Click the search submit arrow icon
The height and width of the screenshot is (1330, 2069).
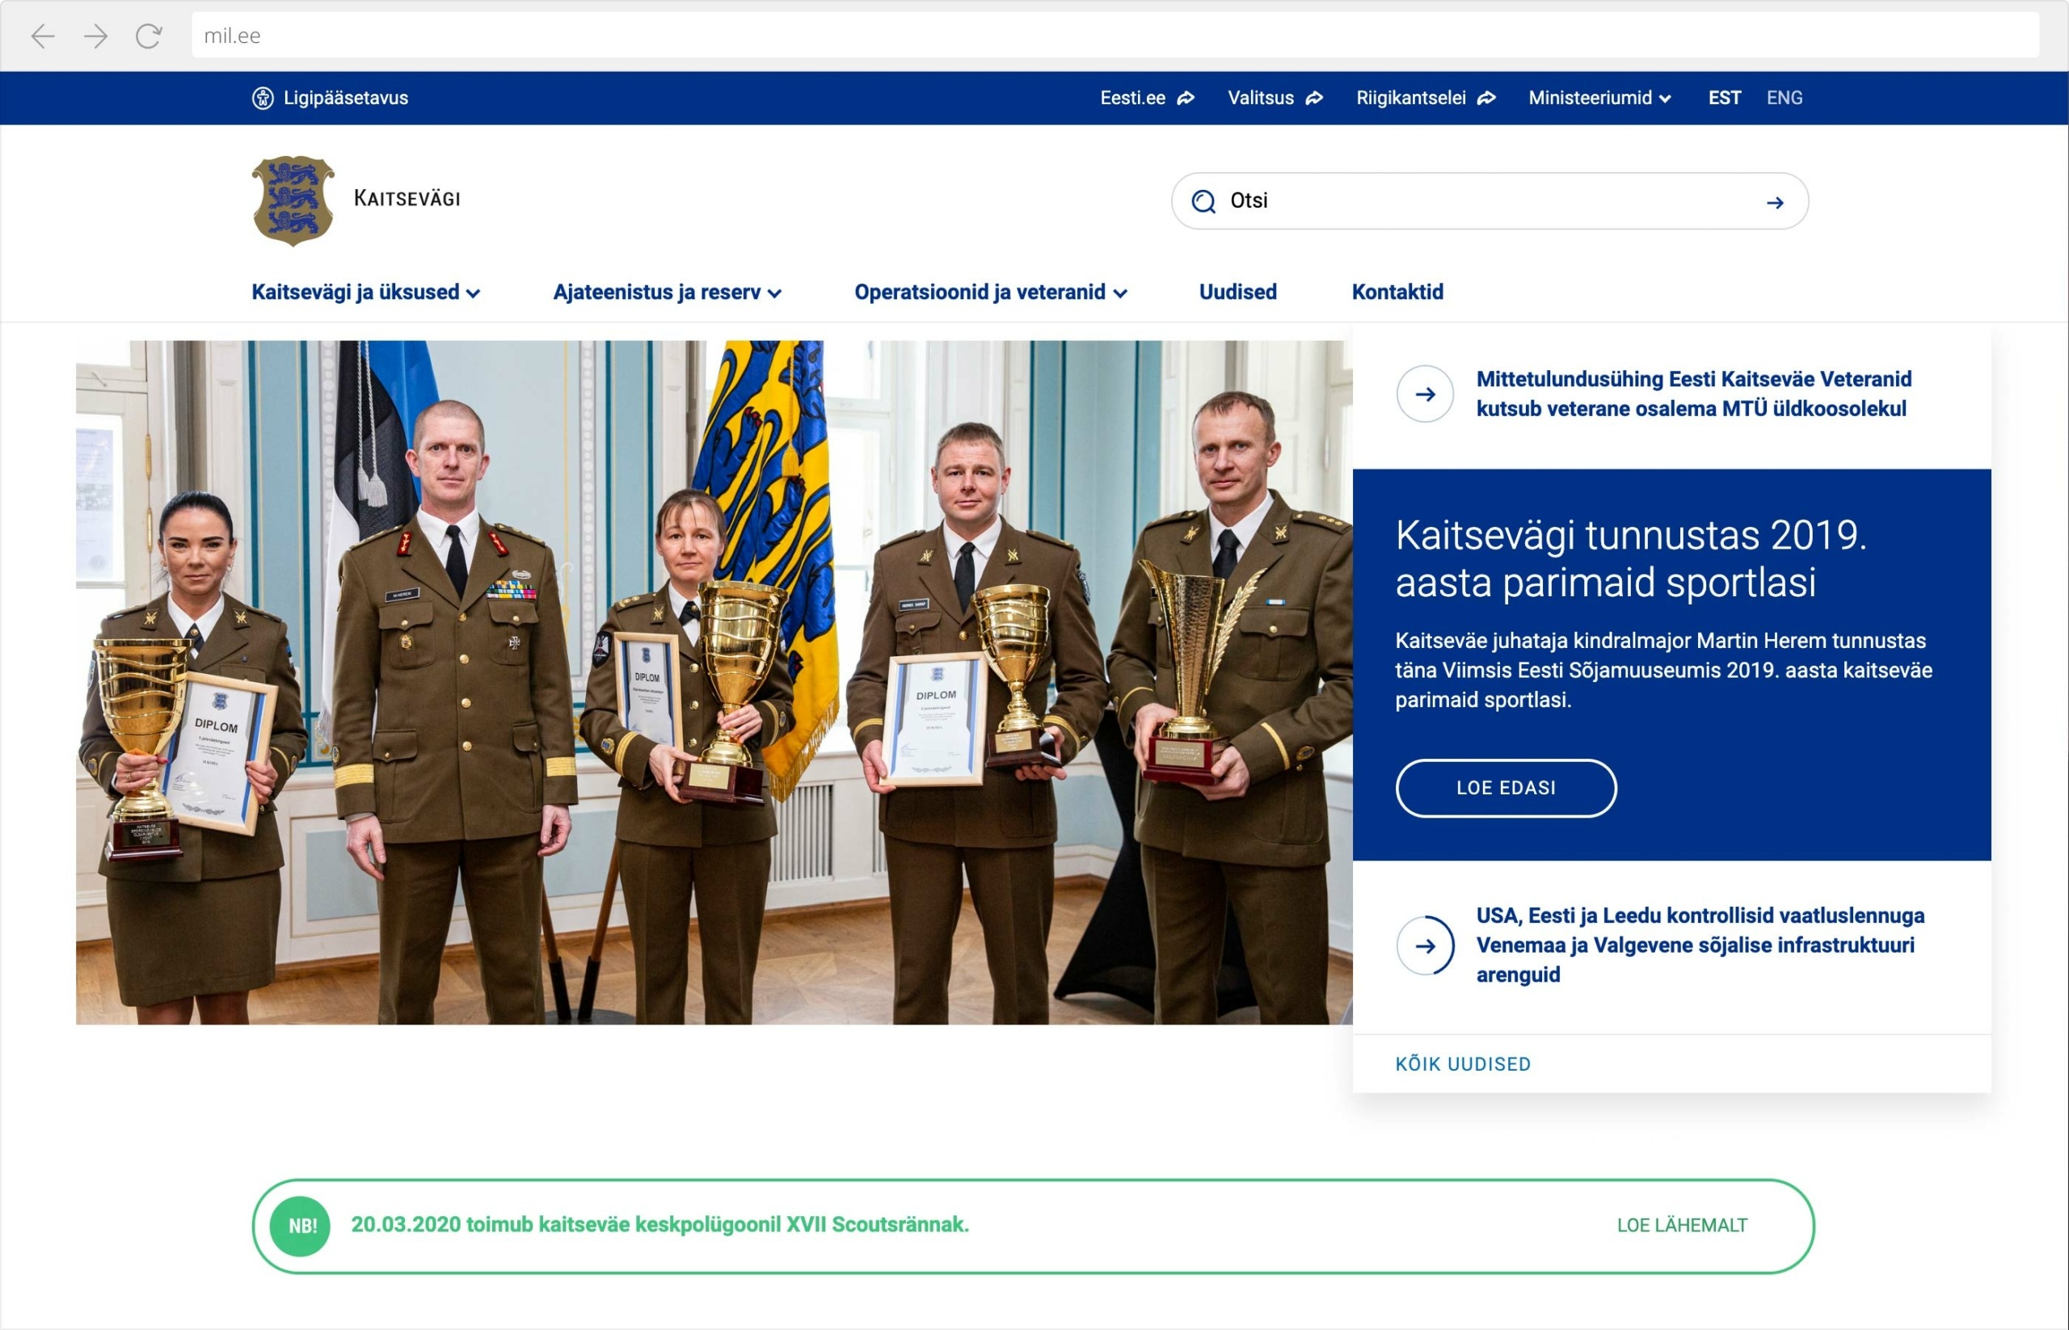(1775, 202)
